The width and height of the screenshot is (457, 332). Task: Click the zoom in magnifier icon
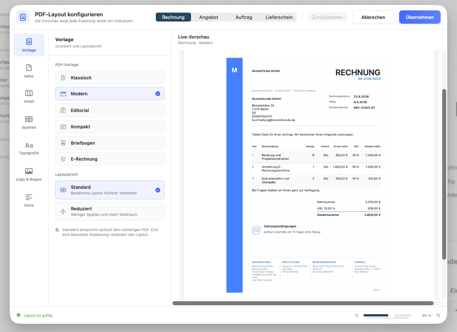coord(438,315)
